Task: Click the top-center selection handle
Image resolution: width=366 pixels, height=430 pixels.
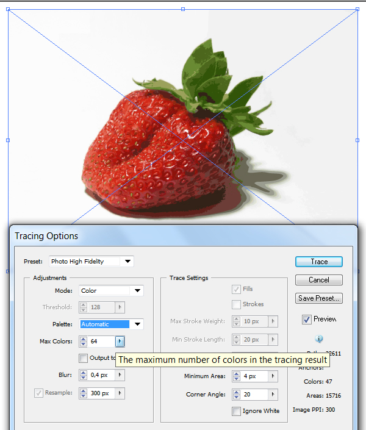Action: [183, 9]
